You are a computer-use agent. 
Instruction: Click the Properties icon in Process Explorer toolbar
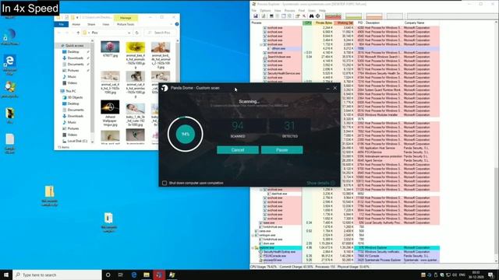coord(297,16)
